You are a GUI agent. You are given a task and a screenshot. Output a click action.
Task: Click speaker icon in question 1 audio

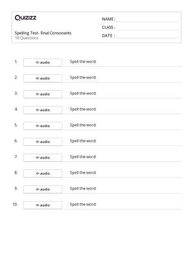37,63
